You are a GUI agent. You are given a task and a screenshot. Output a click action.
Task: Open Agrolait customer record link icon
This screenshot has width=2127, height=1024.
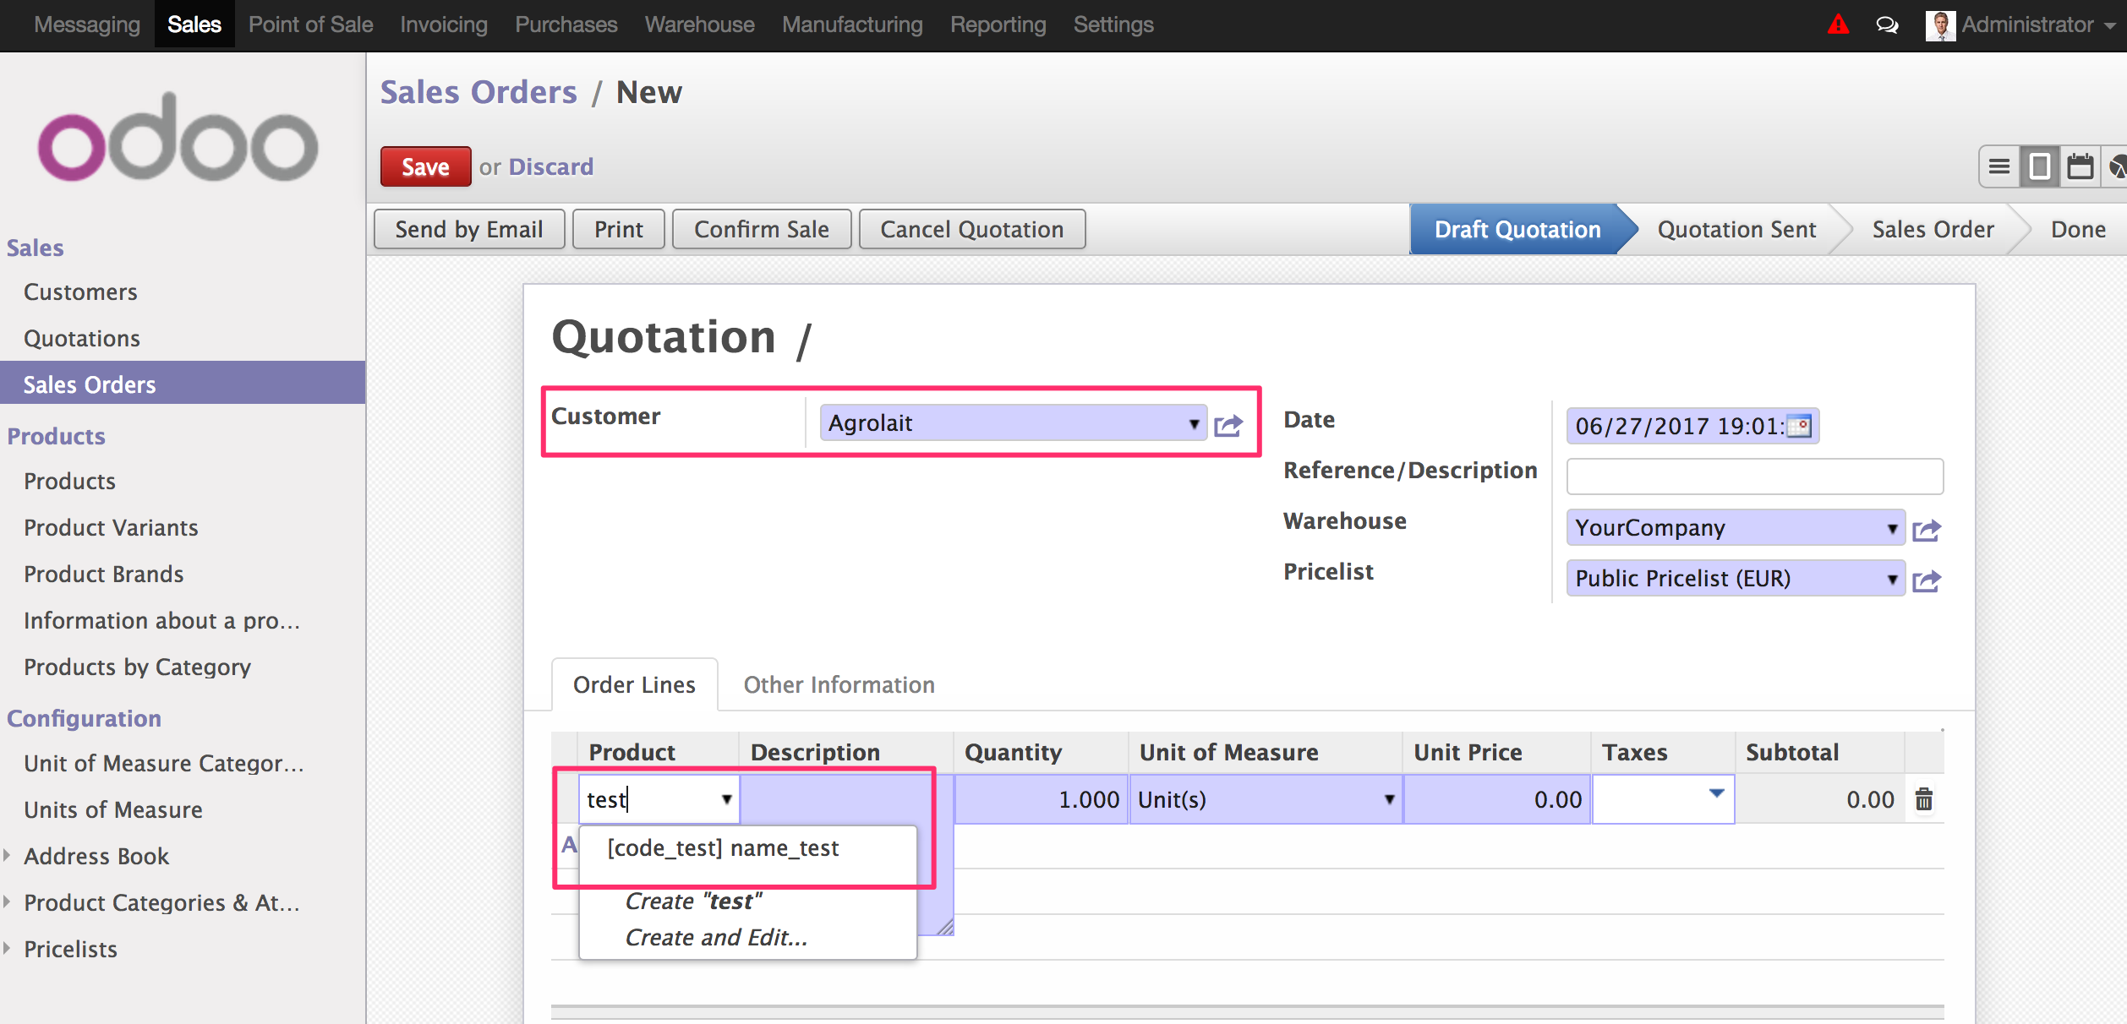tap(1228, 425)
